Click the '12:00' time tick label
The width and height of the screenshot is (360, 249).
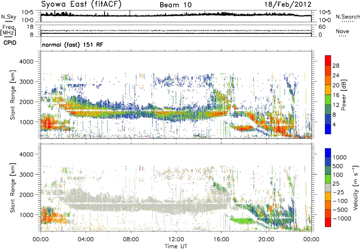(176, 240)
